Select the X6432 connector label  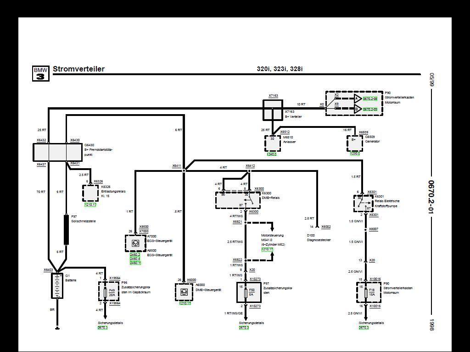[41, 140]
